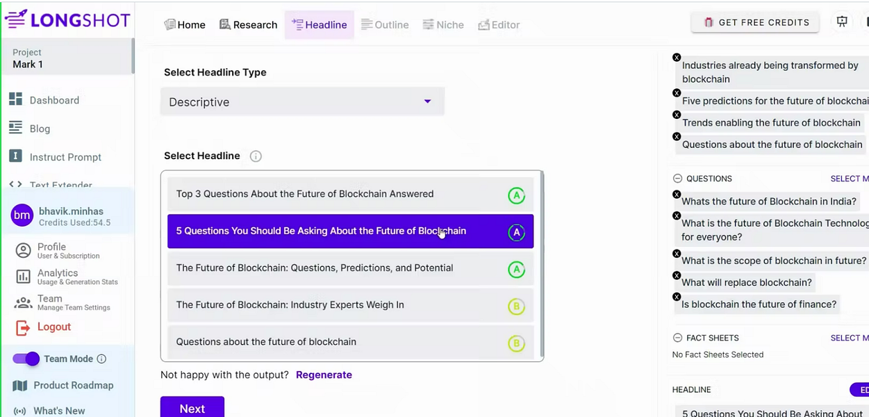This screenshot has height=417, width=869.
Task: Click the Logout icon
Action: coord(23,327)
